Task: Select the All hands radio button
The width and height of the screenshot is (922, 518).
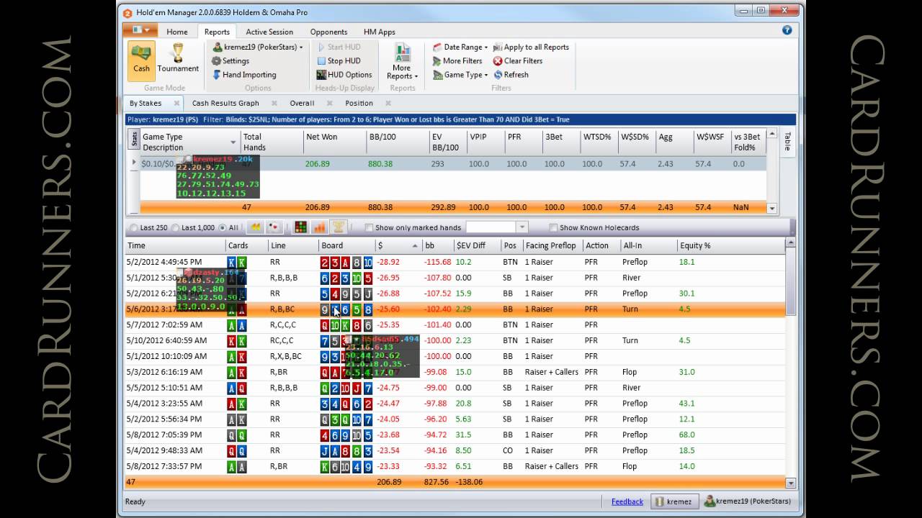Action: (x=222, y=228)
